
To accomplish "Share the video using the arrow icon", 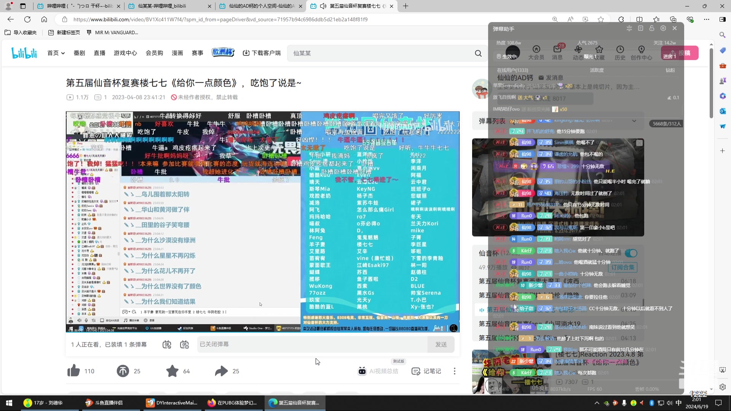I will [221, 371].
